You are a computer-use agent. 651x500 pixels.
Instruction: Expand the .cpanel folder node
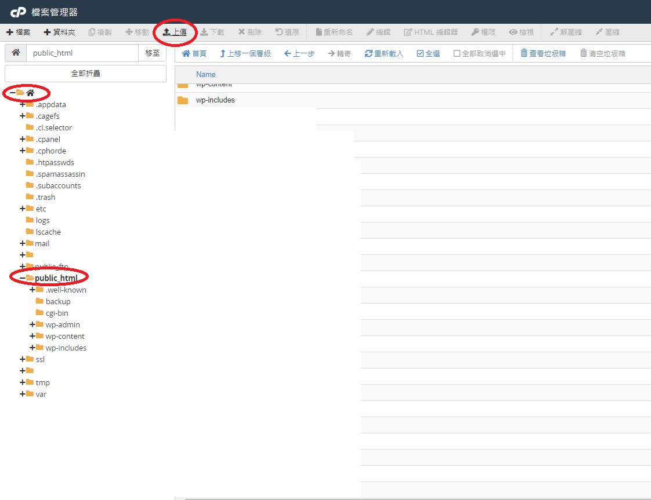(23, 139)
